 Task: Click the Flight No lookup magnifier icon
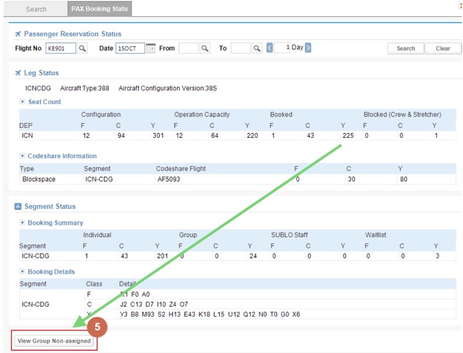tap(83, 49)
